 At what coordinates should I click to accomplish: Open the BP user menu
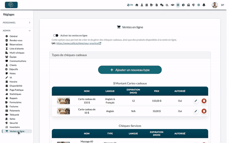pos(222,5)
